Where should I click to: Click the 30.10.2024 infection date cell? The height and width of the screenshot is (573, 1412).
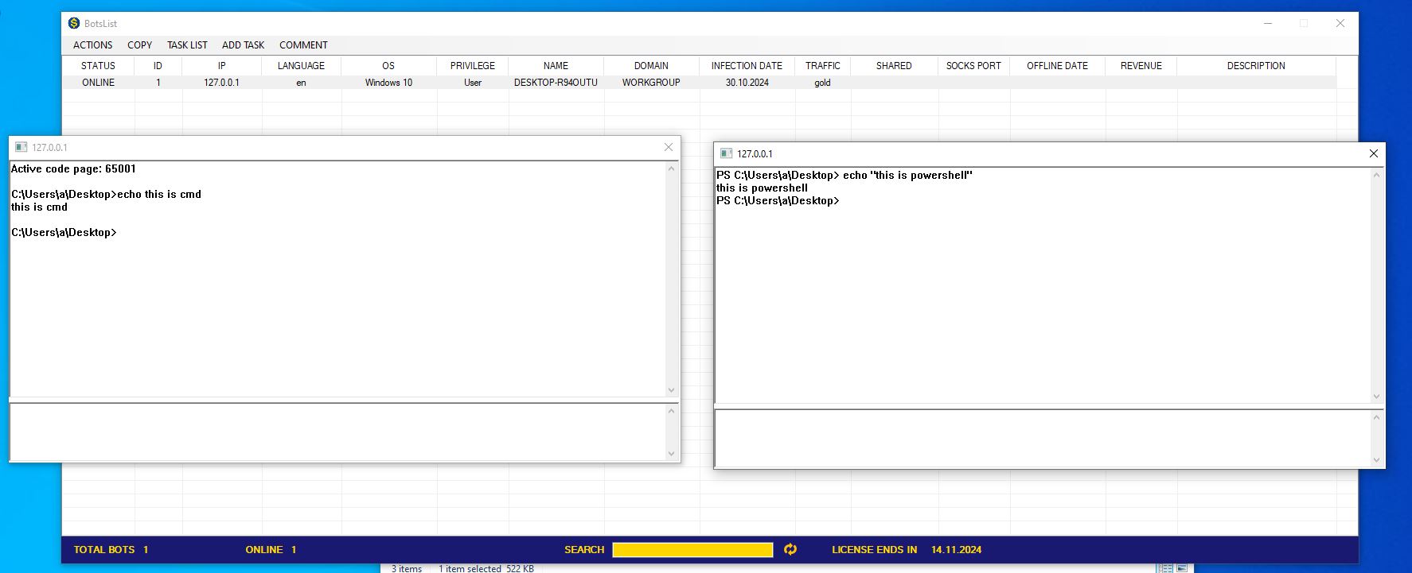[x=747, y=83]
